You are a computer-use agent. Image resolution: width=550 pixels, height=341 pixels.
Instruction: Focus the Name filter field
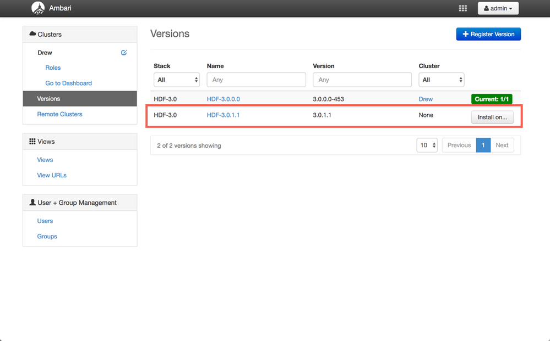(256, 80)
